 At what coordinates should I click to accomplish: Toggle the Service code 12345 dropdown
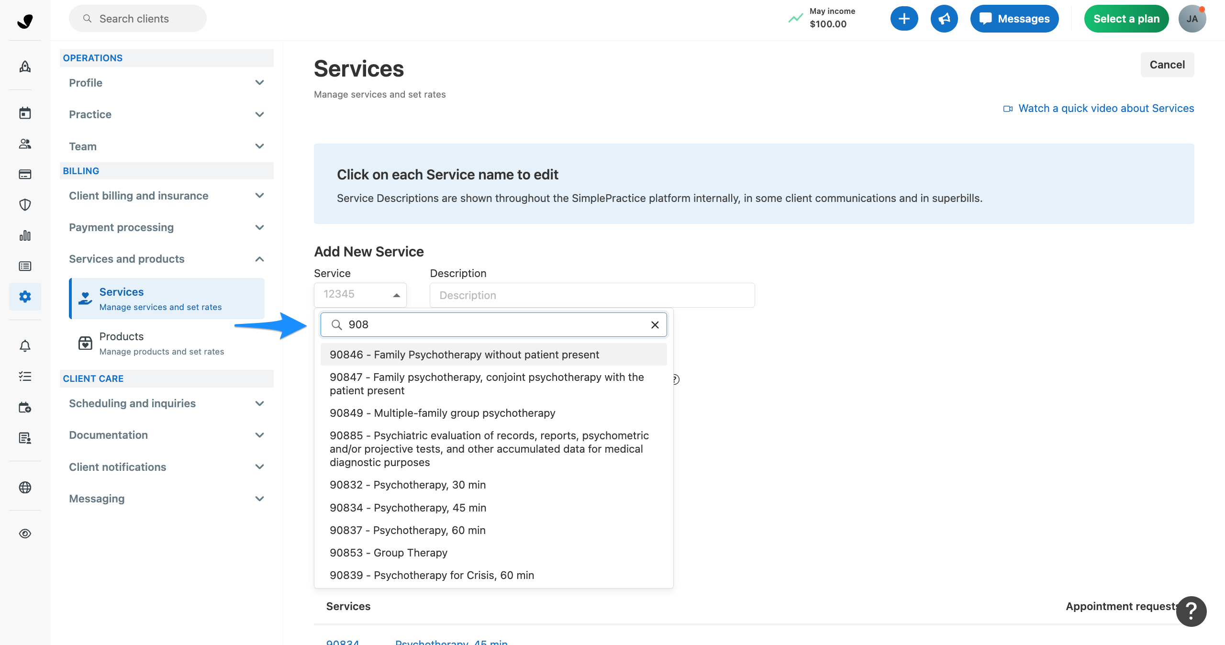coord(360,295)
